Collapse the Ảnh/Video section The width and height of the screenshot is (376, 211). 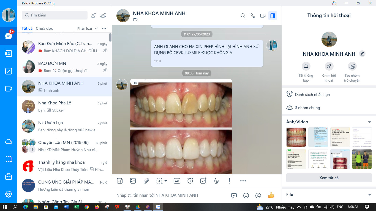[370, 122]
